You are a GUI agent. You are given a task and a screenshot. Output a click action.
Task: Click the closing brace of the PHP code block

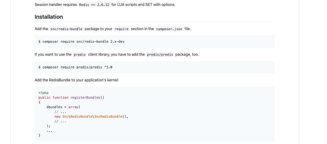[x=39, y=135]
